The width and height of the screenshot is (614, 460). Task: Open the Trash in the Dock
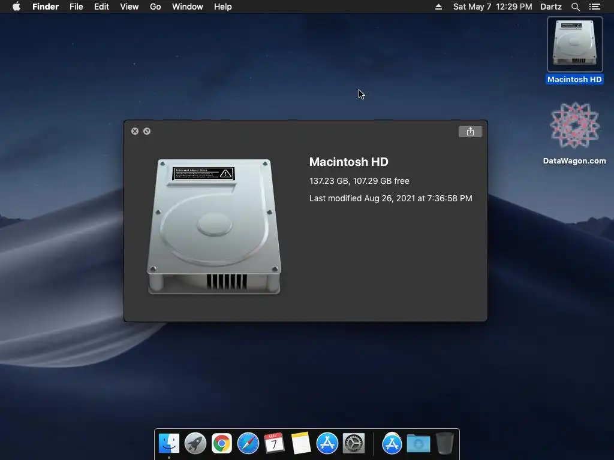point(445,444)
